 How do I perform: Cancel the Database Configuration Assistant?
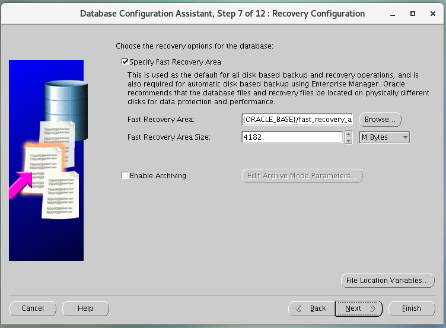tap(33, 308)
